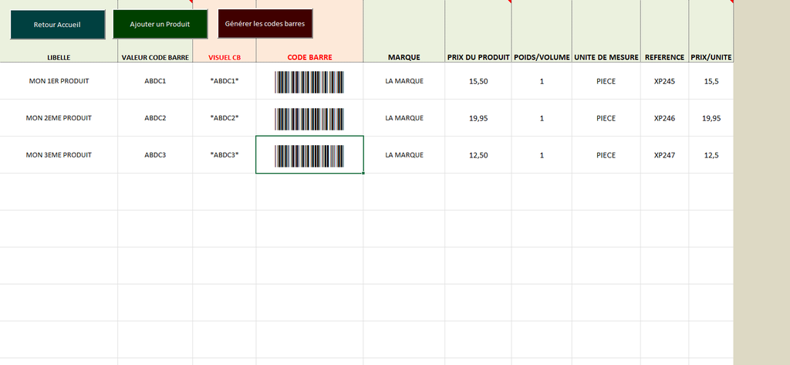Select visual cell *ABDC1*
790x365 pixels.
[225, 81]
